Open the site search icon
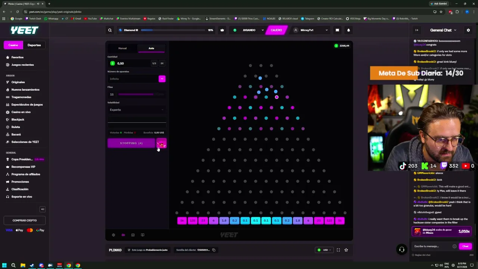This screenshot has height=269, width=478. click(x=110, y=30)
